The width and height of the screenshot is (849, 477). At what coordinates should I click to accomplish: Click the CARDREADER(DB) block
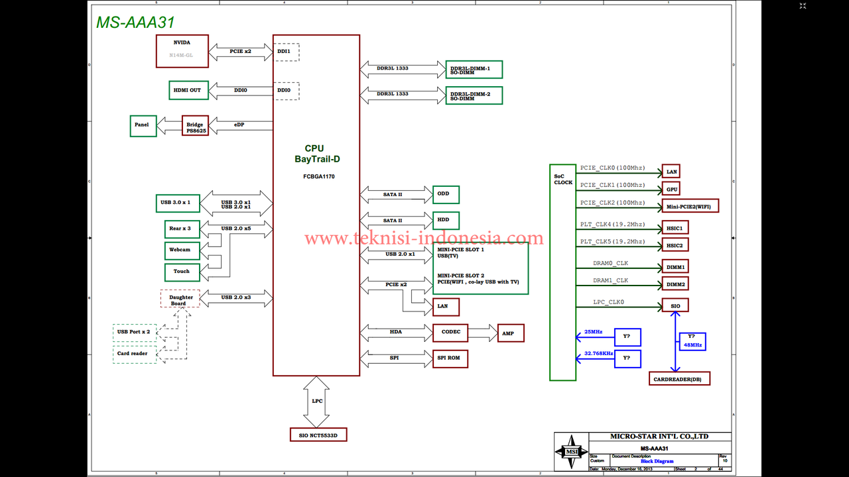[679, 378]
